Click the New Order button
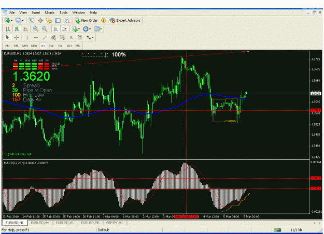Viewport: 324px width, 234px height. [x=86, y=20]
